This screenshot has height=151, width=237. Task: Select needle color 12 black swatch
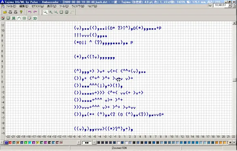[49, 142]
